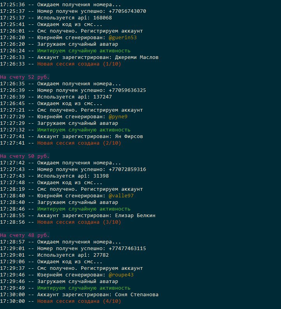Screen dimensions: 281x309
Task: Click 'Ожидаем код из смс...' at 17:26:45
Action: (x=70, y=104)
